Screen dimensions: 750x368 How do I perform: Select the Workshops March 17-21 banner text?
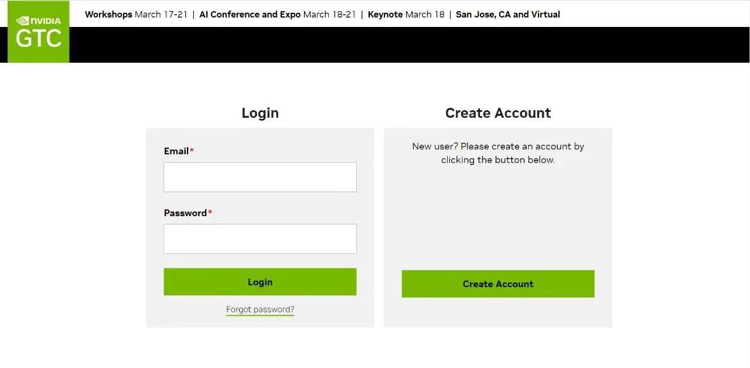tap(136, 14)
